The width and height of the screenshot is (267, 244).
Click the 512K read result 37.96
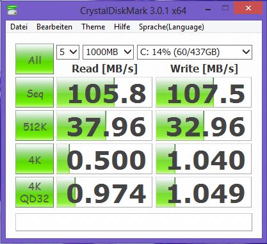click(104, 126)
